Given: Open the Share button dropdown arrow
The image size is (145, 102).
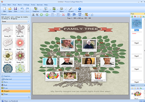Looking at the screenshot, I should [x=65, y=9].
